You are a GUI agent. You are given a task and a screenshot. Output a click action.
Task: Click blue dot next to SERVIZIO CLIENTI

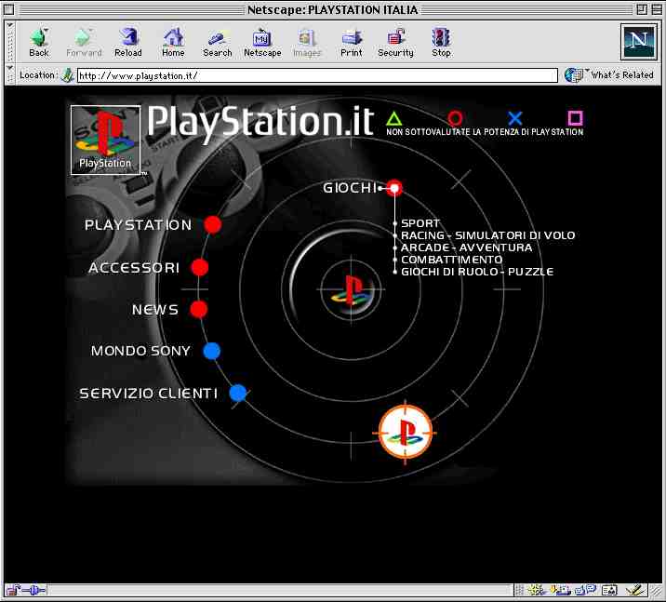[x=238, y=394]
